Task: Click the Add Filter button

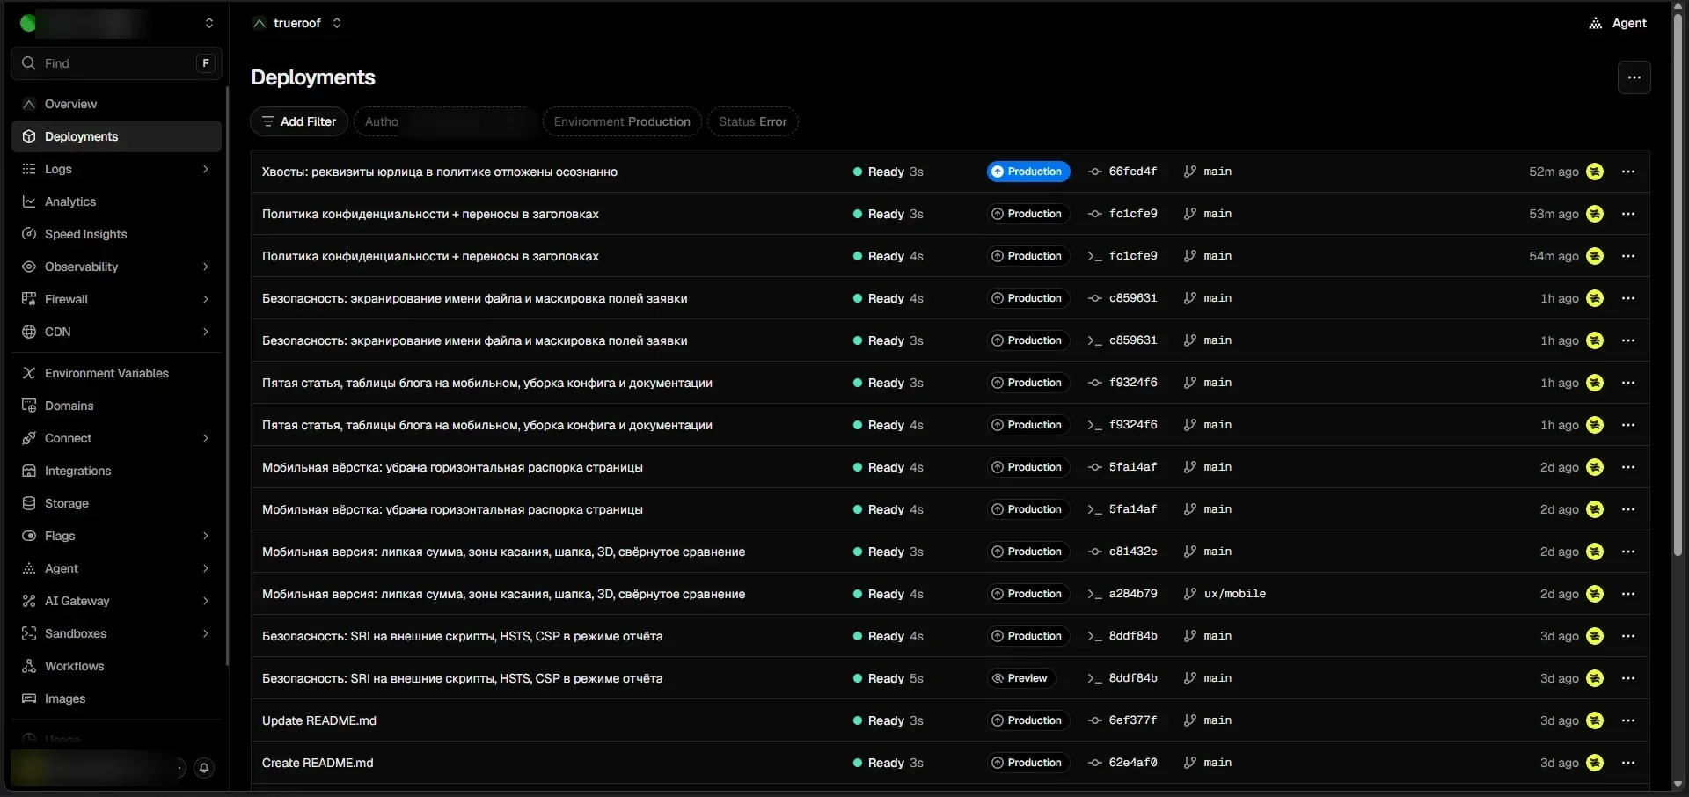Action: [299, 121]
